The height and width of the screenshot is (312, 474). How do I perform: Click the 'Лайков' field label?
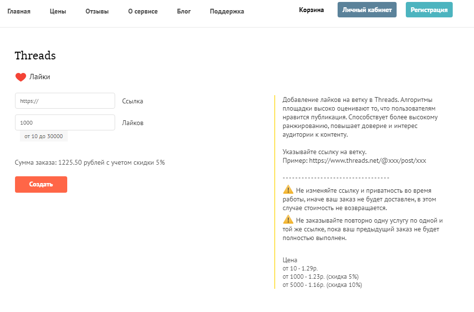point(133,123)
